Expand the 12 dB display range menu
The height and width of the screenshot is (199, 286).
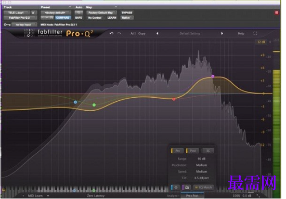(x=261, y=42)
